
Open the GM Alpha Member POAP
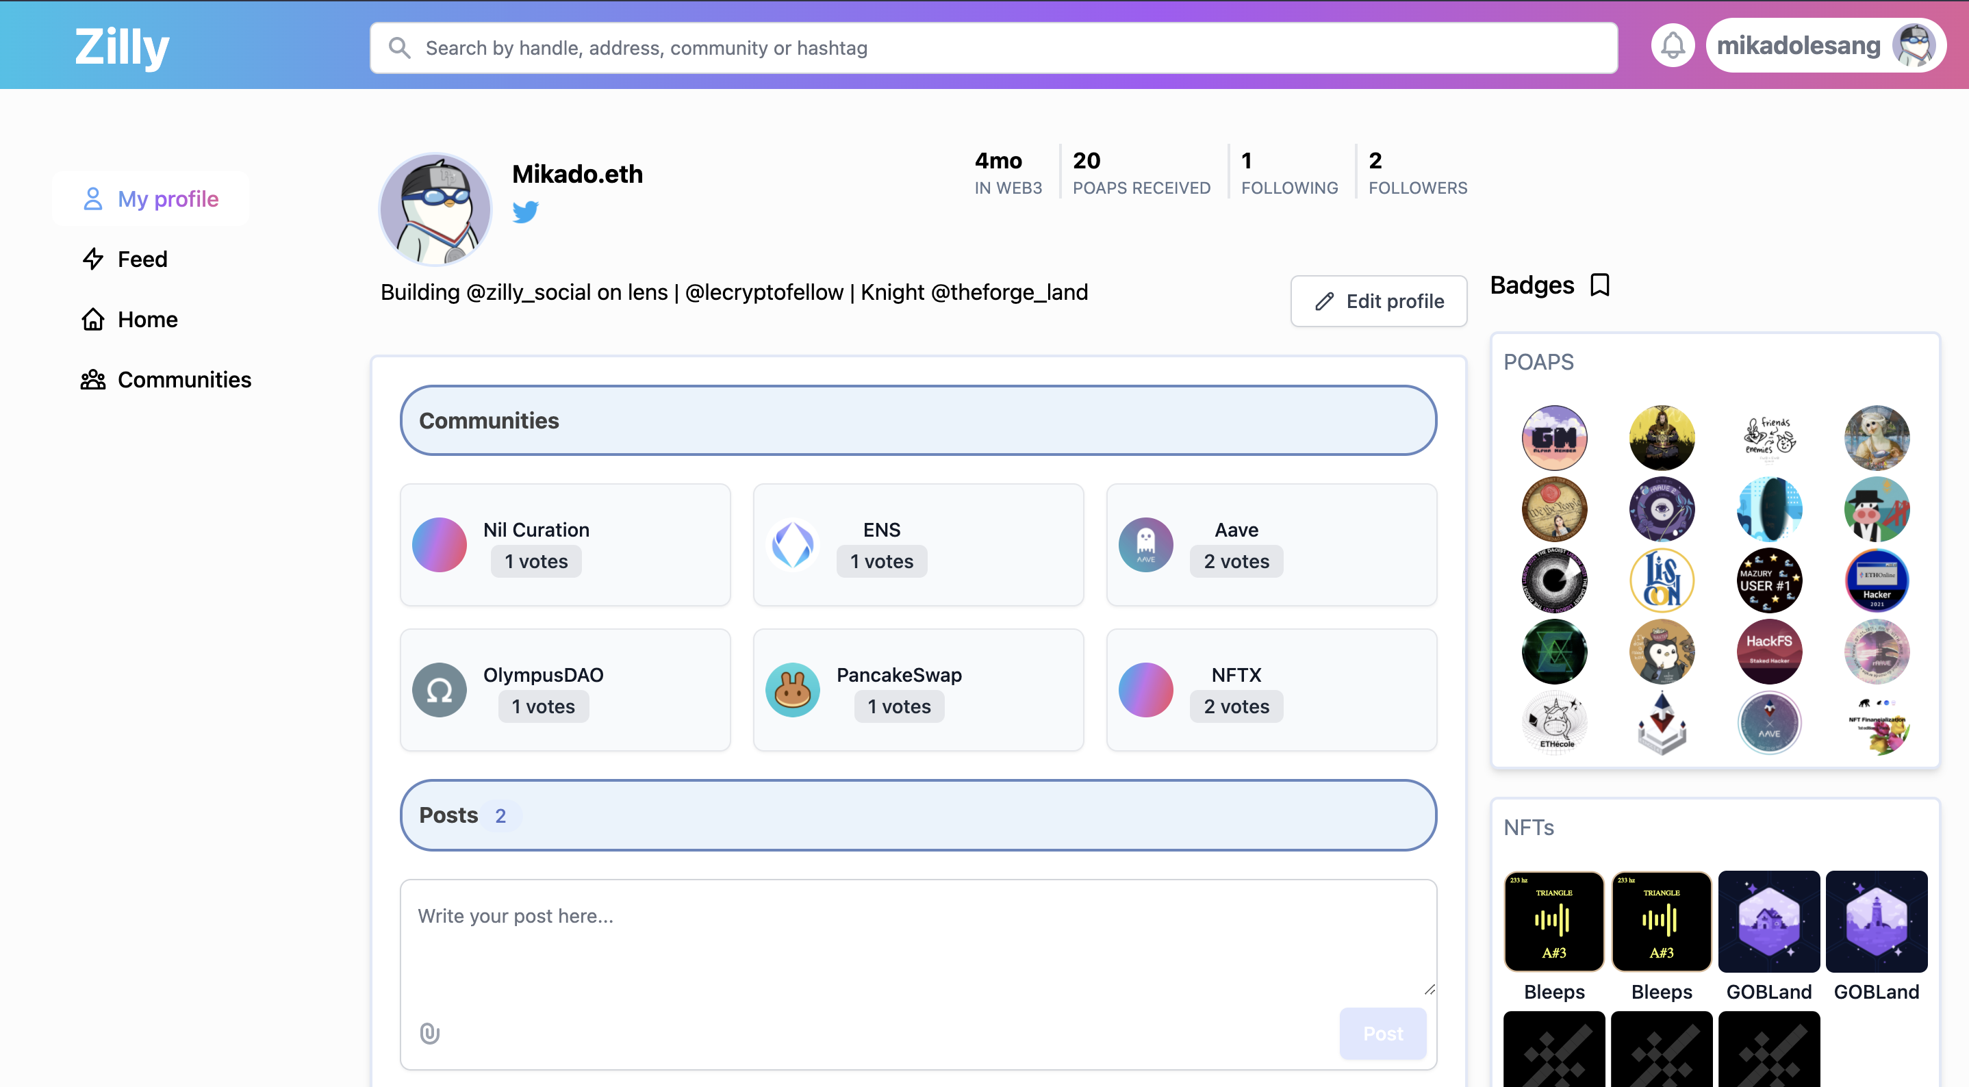pyautogui.click(x=1554, y=438)
